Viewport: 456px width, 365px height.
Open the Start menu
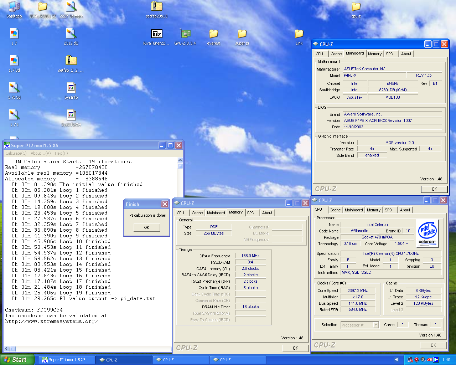(x=17, y=360)
